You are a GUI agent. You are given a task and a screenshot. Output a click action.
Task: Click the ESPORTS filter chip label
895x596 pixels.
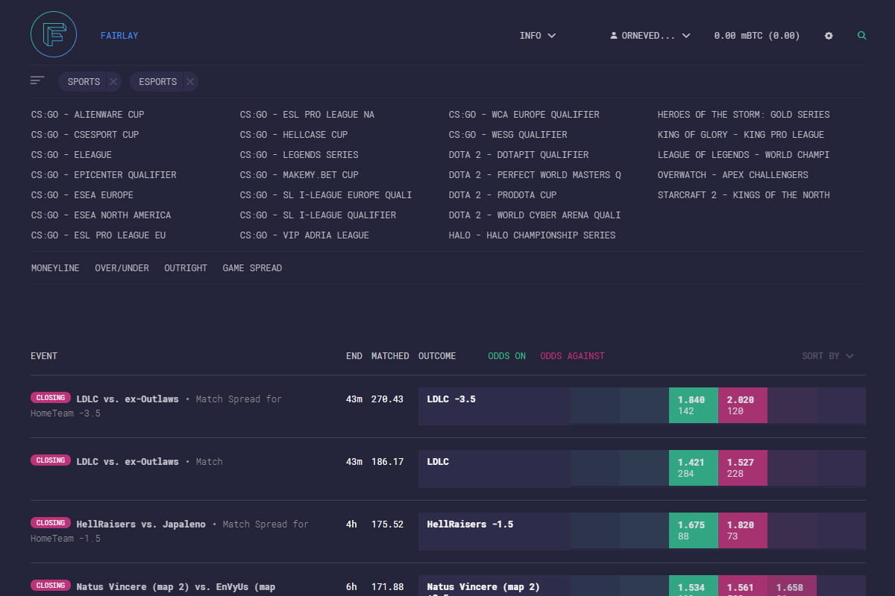coord(157,82)
